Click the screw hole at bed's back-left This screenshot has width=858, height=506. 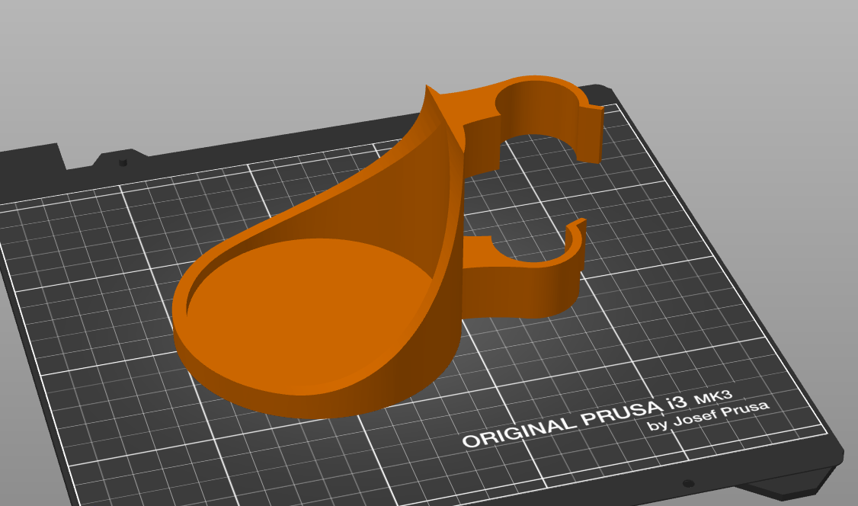click(x=122, y=163)
